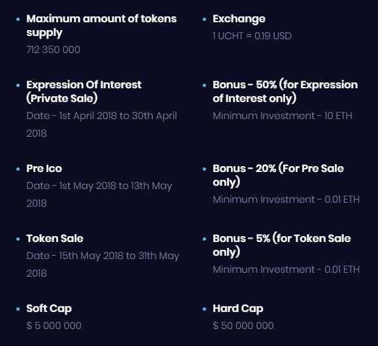
Task: Click the Pre Ico date range text
Action: tap(99, 194)
